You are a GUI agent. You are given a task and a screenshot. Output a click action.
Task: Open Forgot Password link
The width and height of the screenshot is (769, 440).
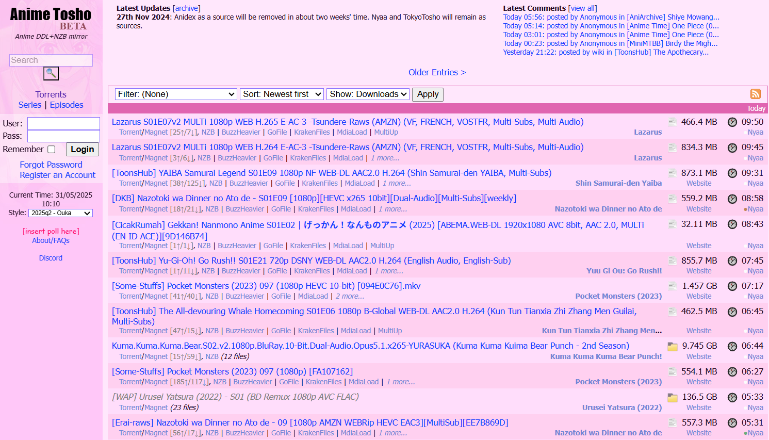pos(51,165)
